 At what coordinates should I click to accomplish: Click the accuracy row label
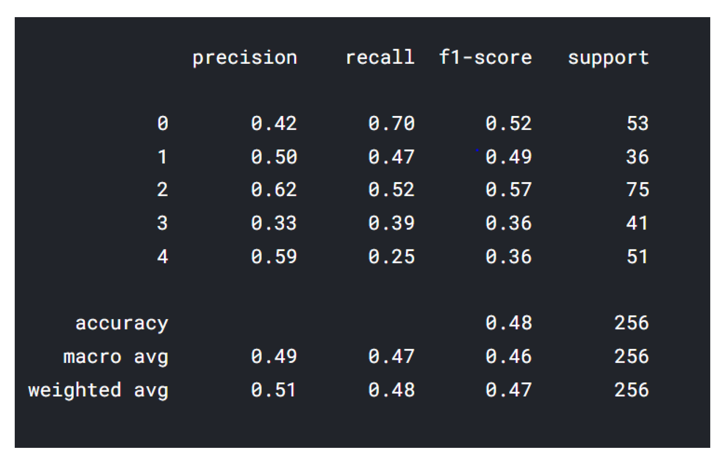(122, 324)
